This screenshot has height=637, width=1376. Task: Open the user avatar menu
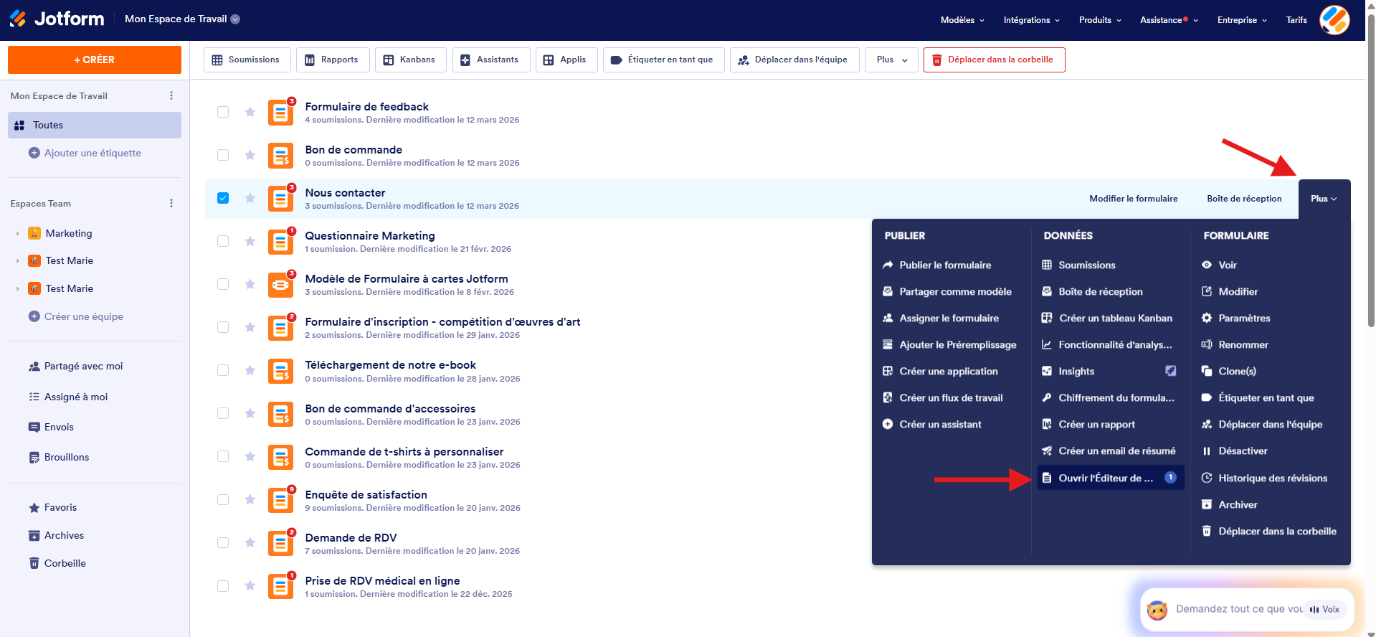tap(1334, 20)
